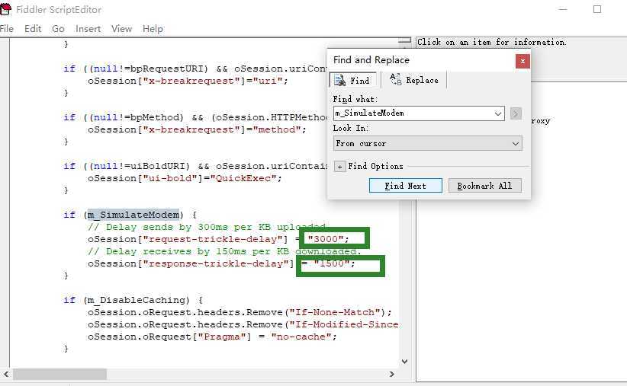Click the horizontal scrollbar thumb

click(60, 374)
